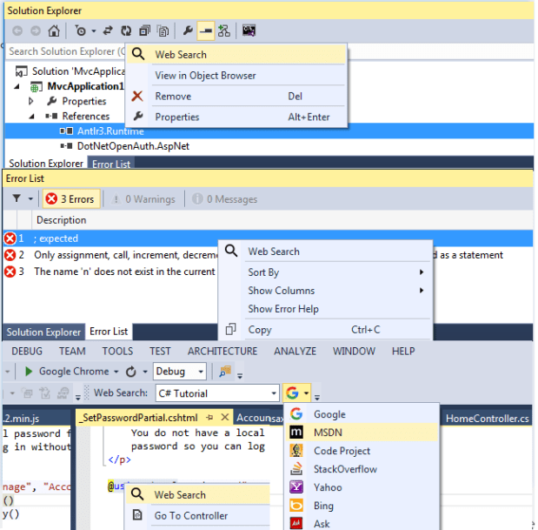
Task: Click the Forward arrow in Solution Explorer toolbar
Action: [x=36, y=31]
